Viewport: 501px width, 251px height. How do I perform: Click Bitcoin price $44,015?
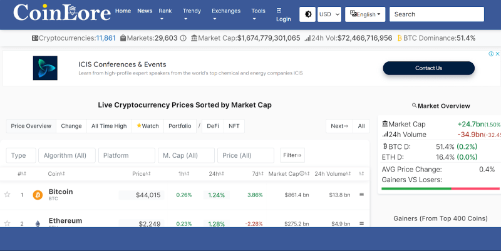pyautogui.click(x=148, y=195)
